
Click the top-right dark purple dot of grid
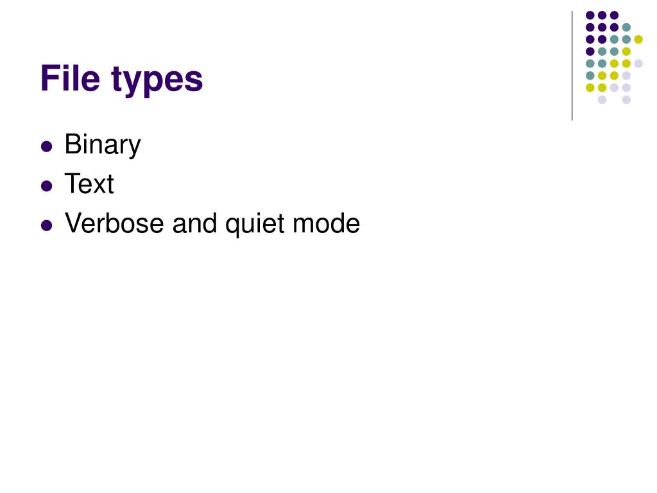coord(614,15)
